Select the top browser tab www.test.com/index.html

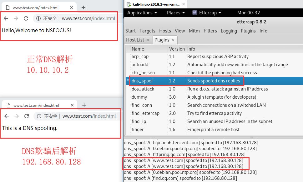39,7
